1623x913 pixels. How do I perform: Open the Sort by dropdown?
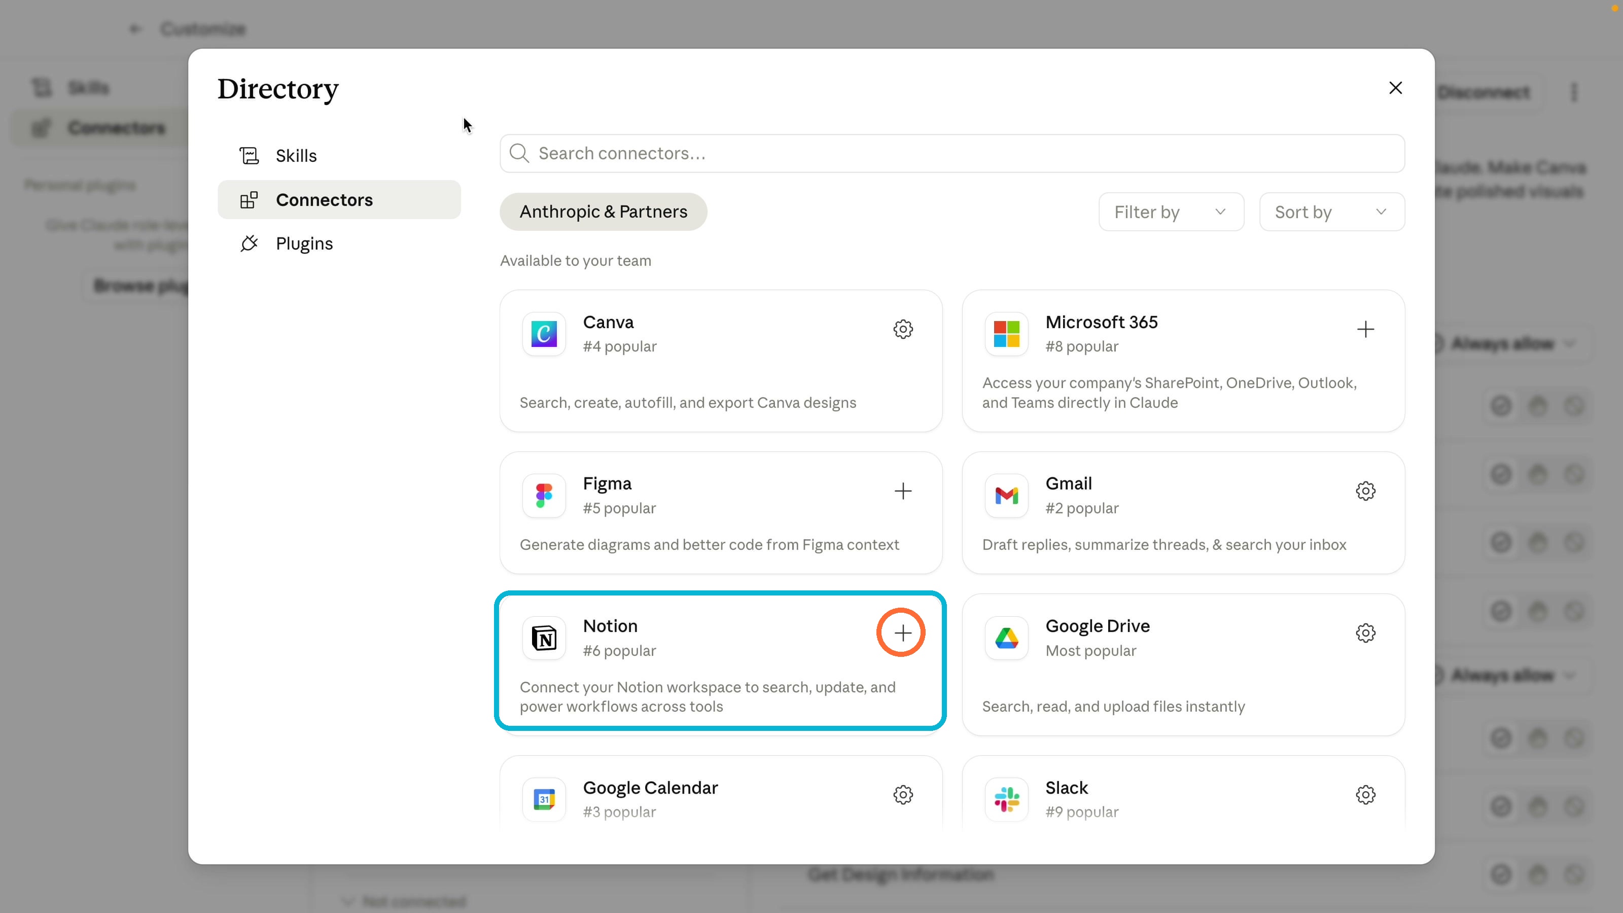tap(1332, 212)
